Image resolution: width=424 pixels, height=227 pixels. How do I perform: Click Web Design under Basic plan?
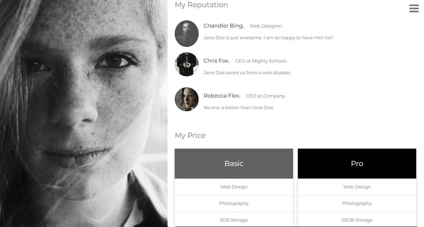coord(234,187)
